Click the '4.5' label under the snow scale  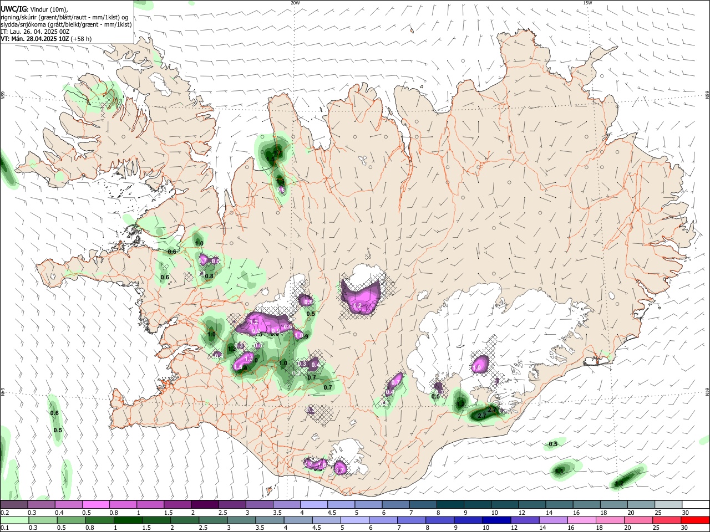332,513
